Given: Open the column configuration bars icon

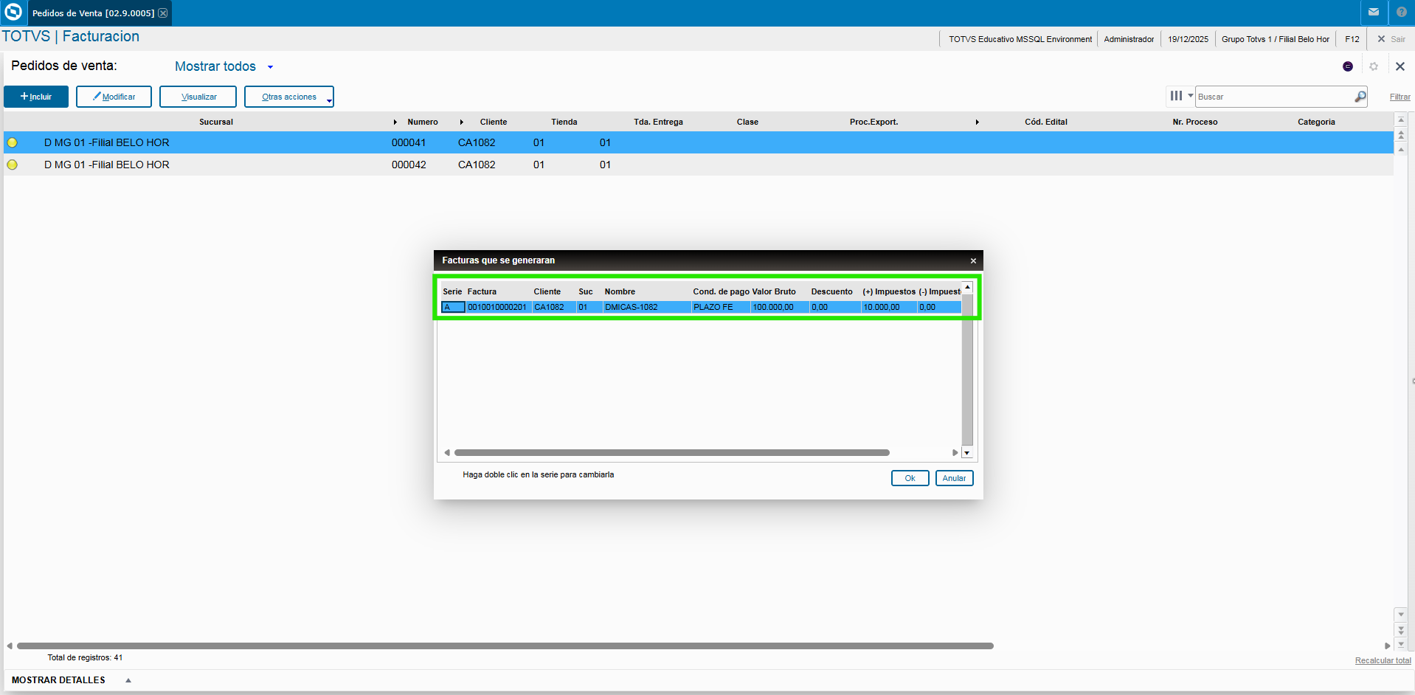Looking at the screenshot, I should (1176, 96).
